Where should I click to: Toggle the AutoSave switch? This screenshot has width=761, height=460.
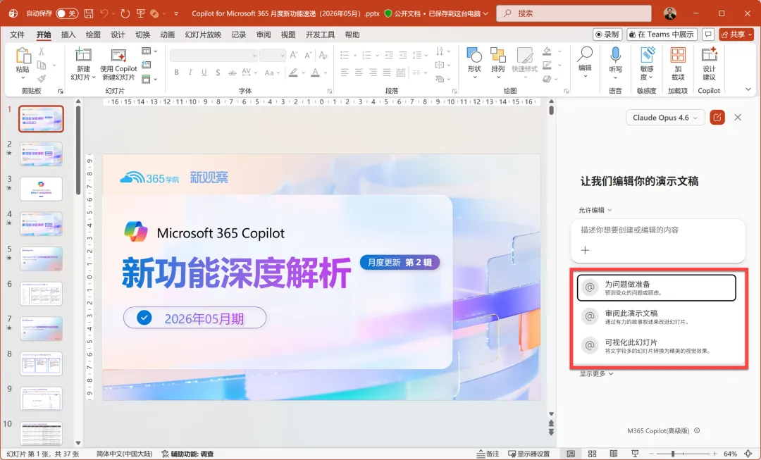[67, 13]
